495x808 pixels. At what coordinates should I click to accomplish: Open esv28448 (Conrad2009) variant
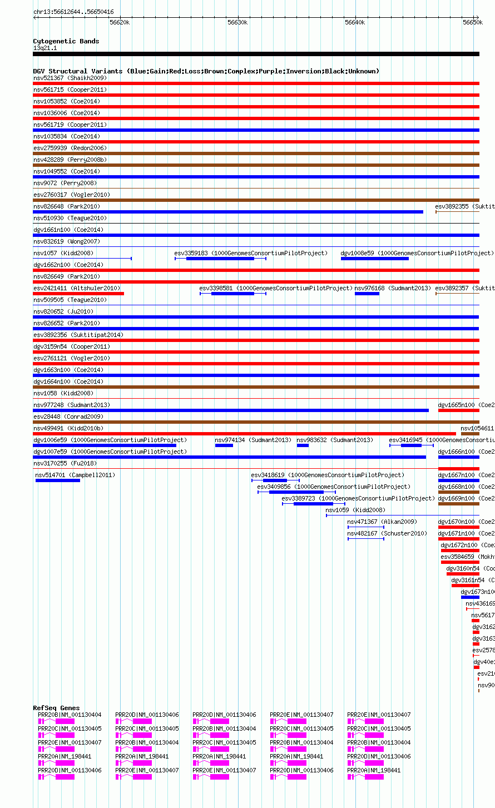coord(68,417)
